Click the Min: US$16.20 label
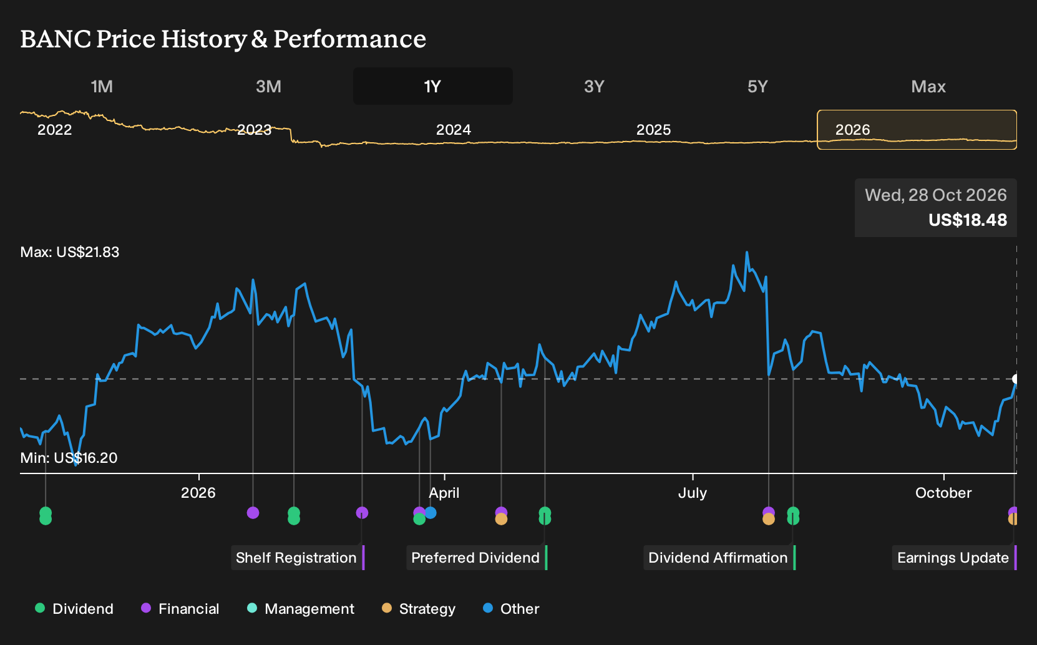1037x645 pixels. (69, 458)
